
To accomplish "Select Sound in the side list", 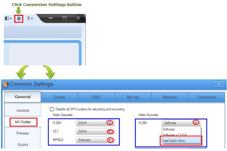I will point(23,145).
